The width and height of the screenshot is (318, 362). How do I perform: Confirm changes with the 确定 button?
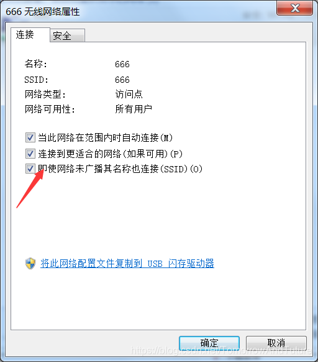click(209, 343)
